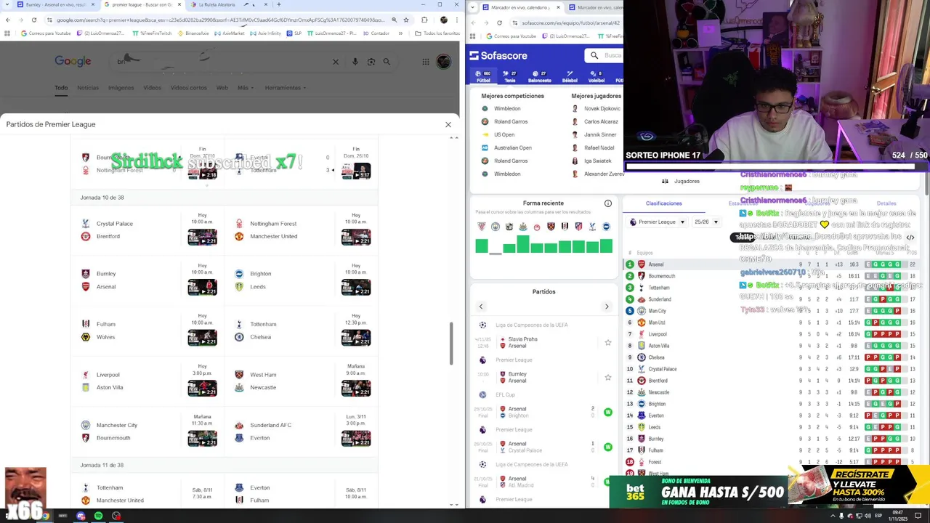Open Google Lens image search
This screenshot has height=523, width=930.
tap(371, 62)
